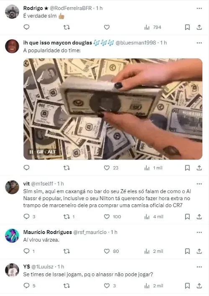Open @rsf_mauricio profile handle
Screen dimensions: 209x296
90,232
